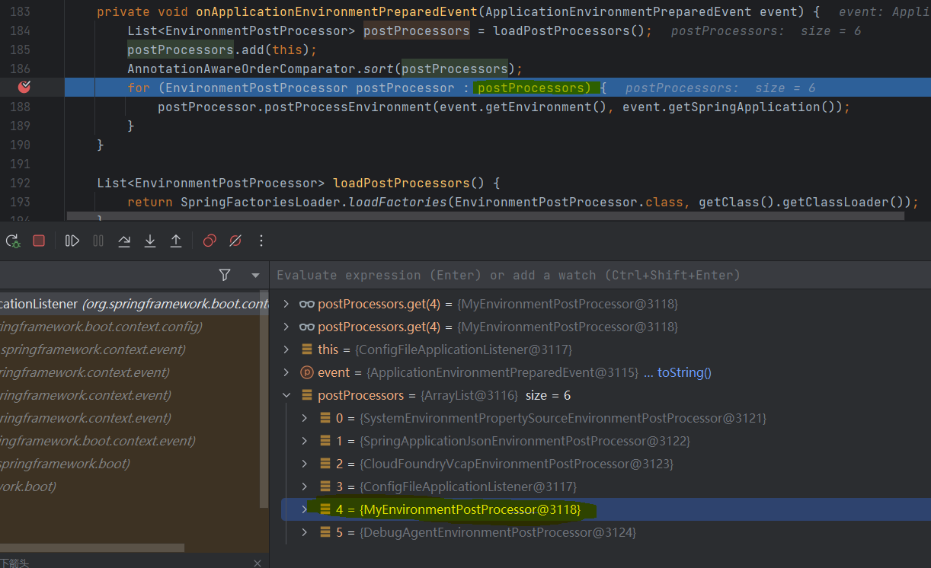Open the dropdown arrow next to the funnel
Screen dimensions: 931x568
255,275
